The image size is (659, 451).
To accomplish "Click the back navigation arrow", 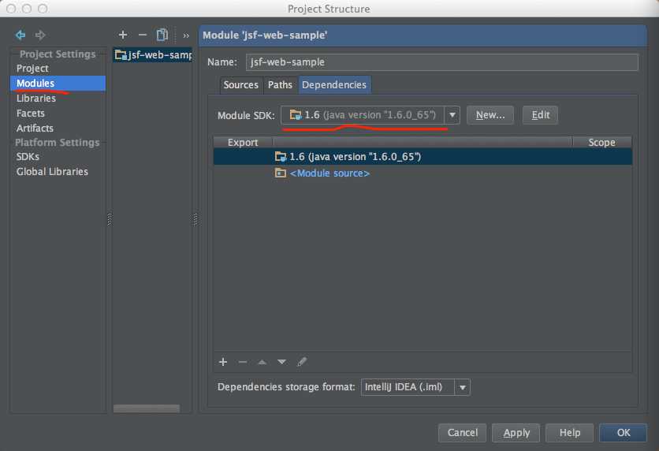I will [20, 35].
